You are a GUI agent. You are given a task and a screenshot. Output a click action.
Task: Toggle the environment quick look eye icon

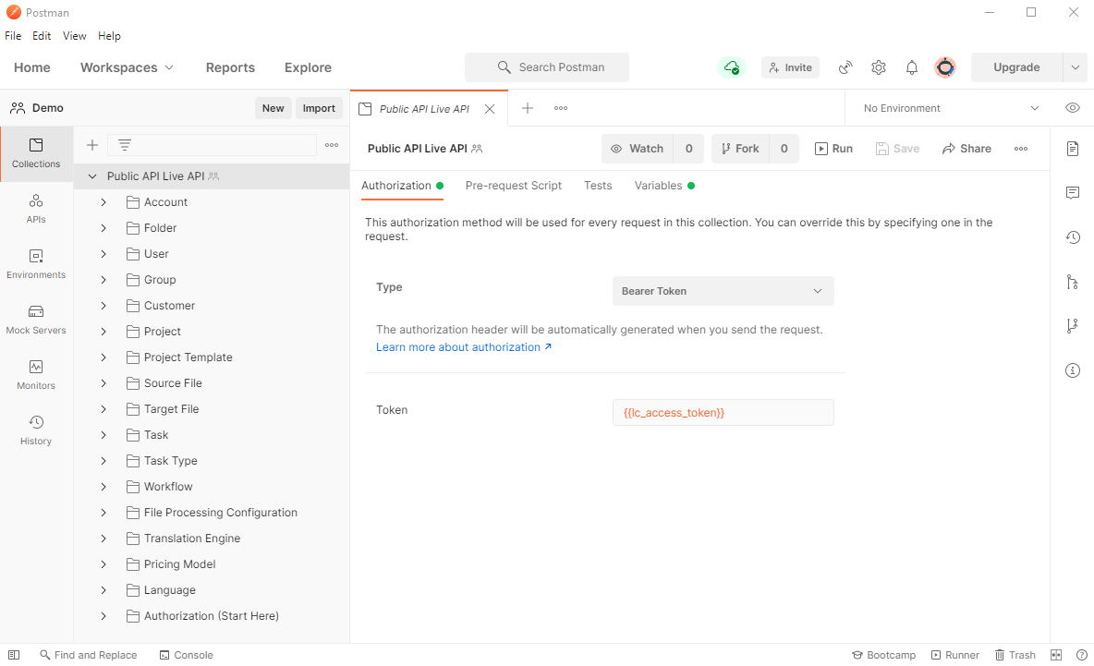pyautogui.click(x=1073, y=108)
